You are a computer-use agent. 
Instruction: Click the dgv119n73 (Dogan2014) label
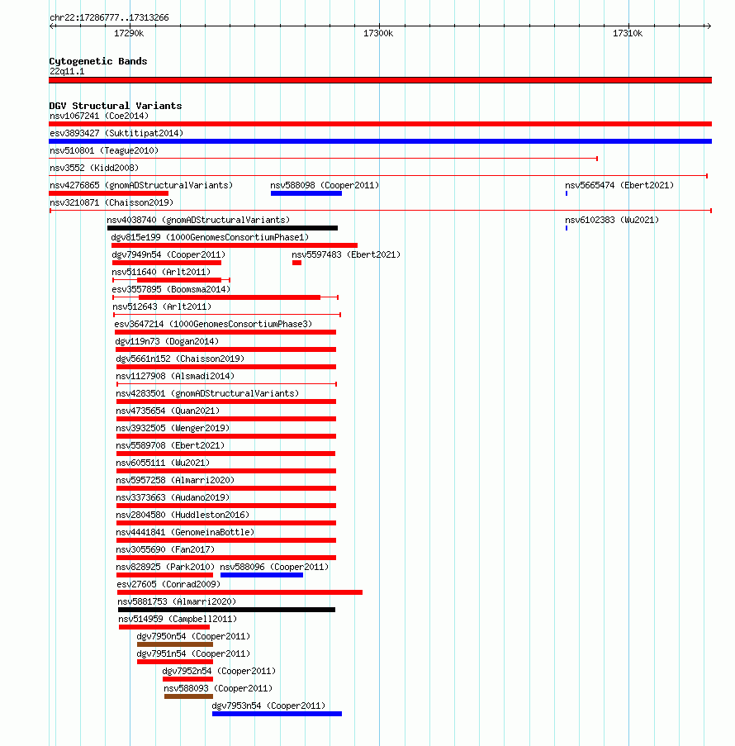click(x=167, y=341)
